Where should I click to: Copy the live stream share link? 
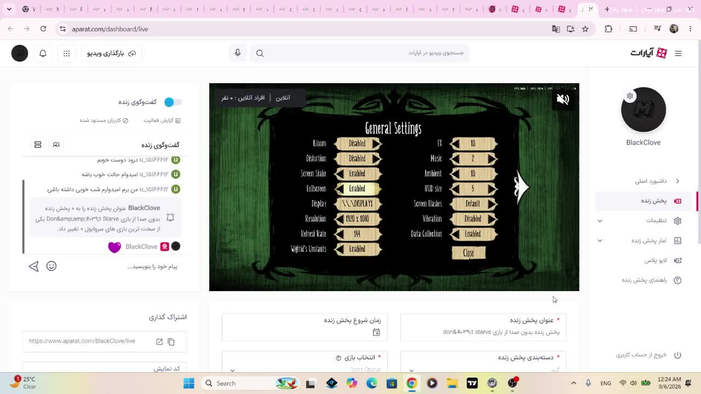[x=171, y=341]
